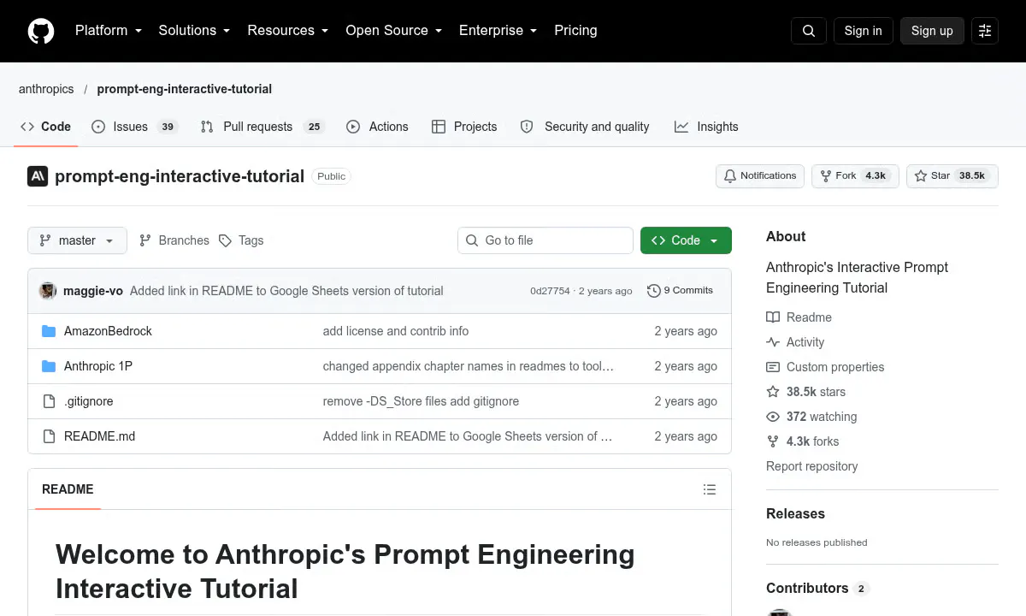Open the green Code dropdown button
The width and height of the screenshot is (1026, 616).
686,240
